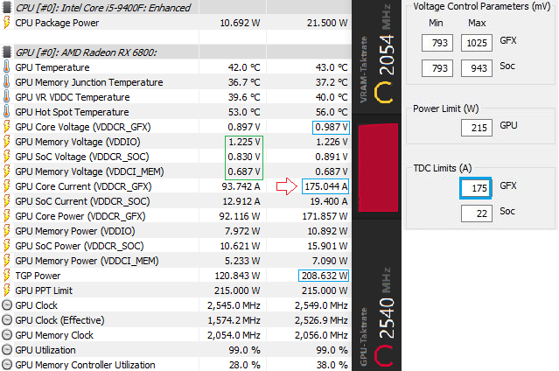Click the CPU chip icon beside Intel Core i5-9400F
The height and width of the screenshot is (371, 559).
point(7,7)
